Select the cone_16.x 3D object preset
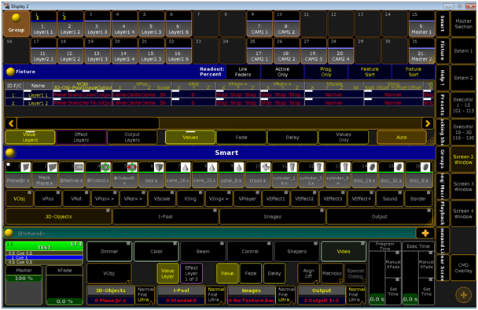The width and height of the screenshot is (478, 310). 178,175
